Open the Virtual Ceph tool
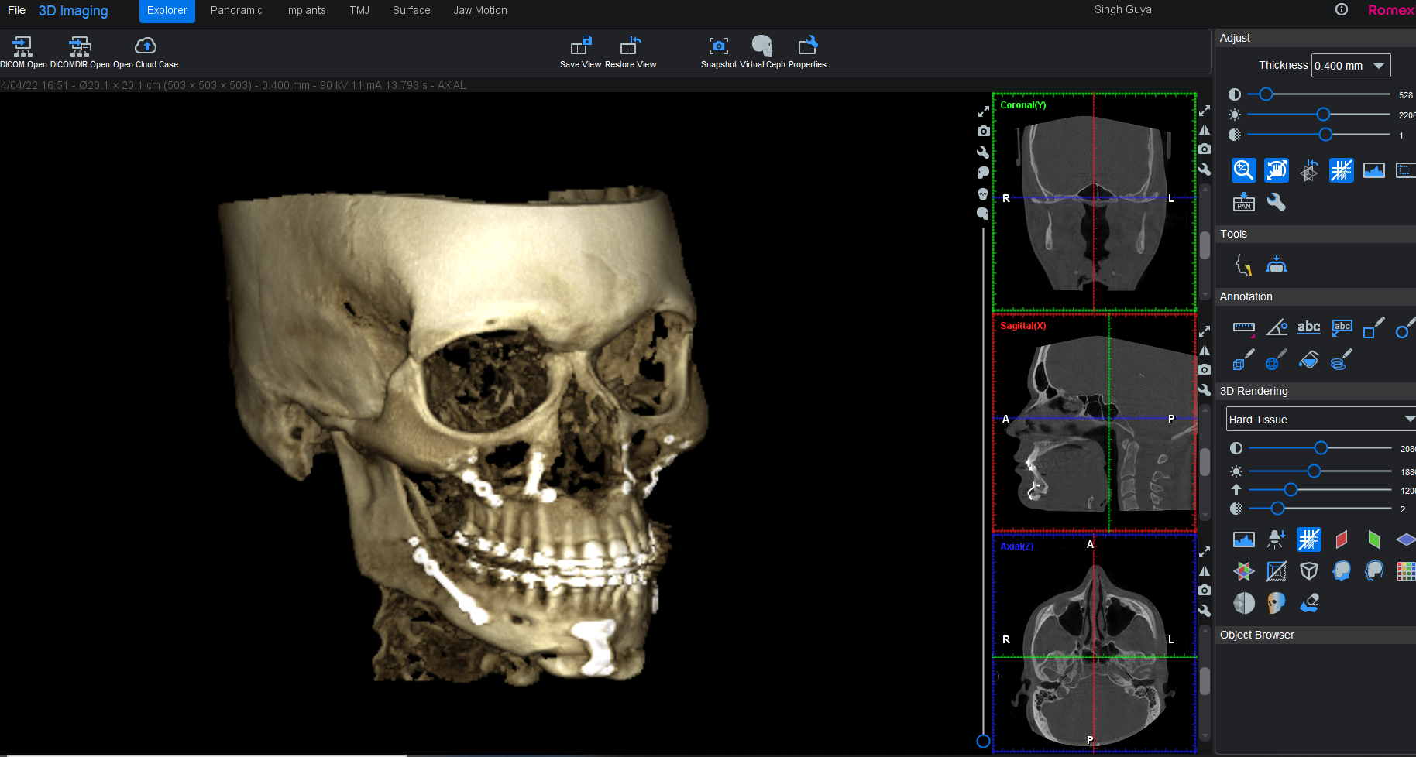 [762, 46]
